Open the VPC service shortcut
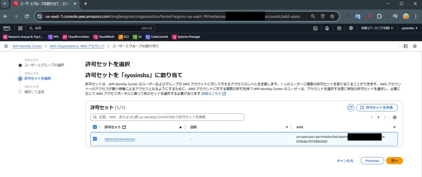Viewport: 422px width, 177px height. pos(53,37)
